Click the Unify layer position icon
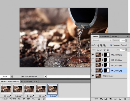Screen dimensions: 130x101 coord(98,45)
